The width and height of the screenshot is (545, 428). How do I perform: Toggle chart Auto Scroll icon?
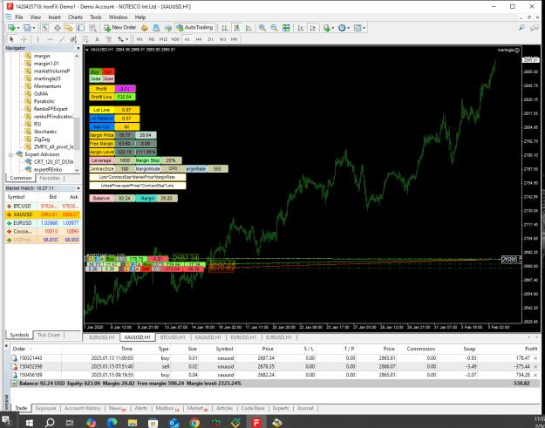click(301, 28)
